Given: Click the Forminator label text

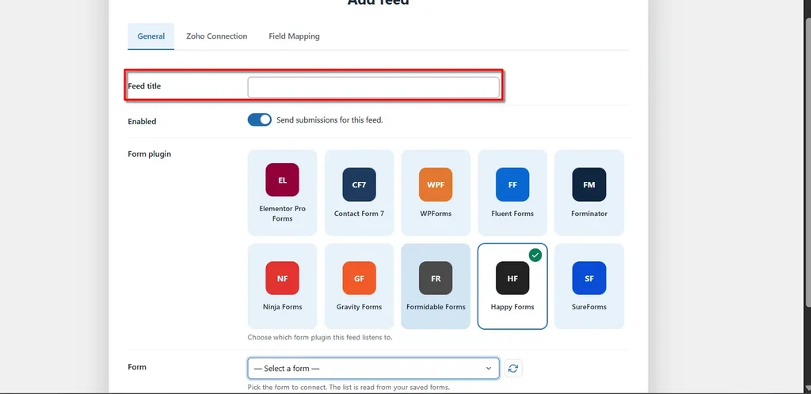Looking at the screenshot, I should tap(589, 214).
